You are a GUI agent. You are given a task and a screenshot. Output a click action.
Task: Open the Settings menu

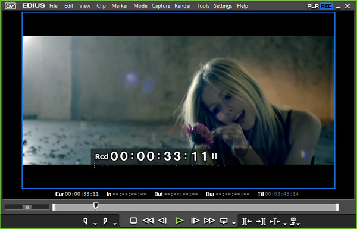(223, 6)
